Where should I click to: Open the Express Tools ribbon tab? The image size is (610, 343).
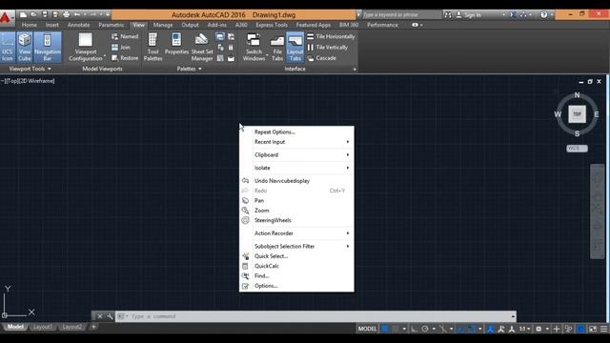[x=272, y=25]
